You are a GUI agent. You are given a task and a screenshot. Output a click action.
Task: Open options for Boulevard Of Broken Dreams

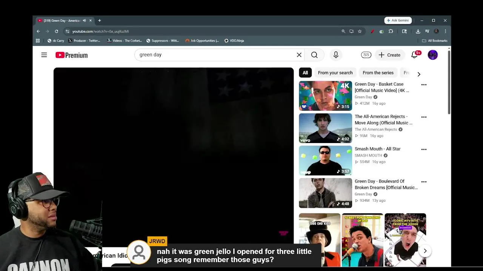coord(424,182)
